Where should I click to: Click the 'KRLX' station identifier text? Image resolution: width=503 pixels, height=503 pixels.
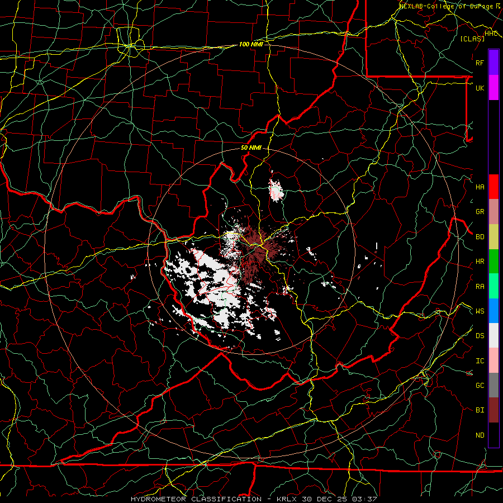287,499
